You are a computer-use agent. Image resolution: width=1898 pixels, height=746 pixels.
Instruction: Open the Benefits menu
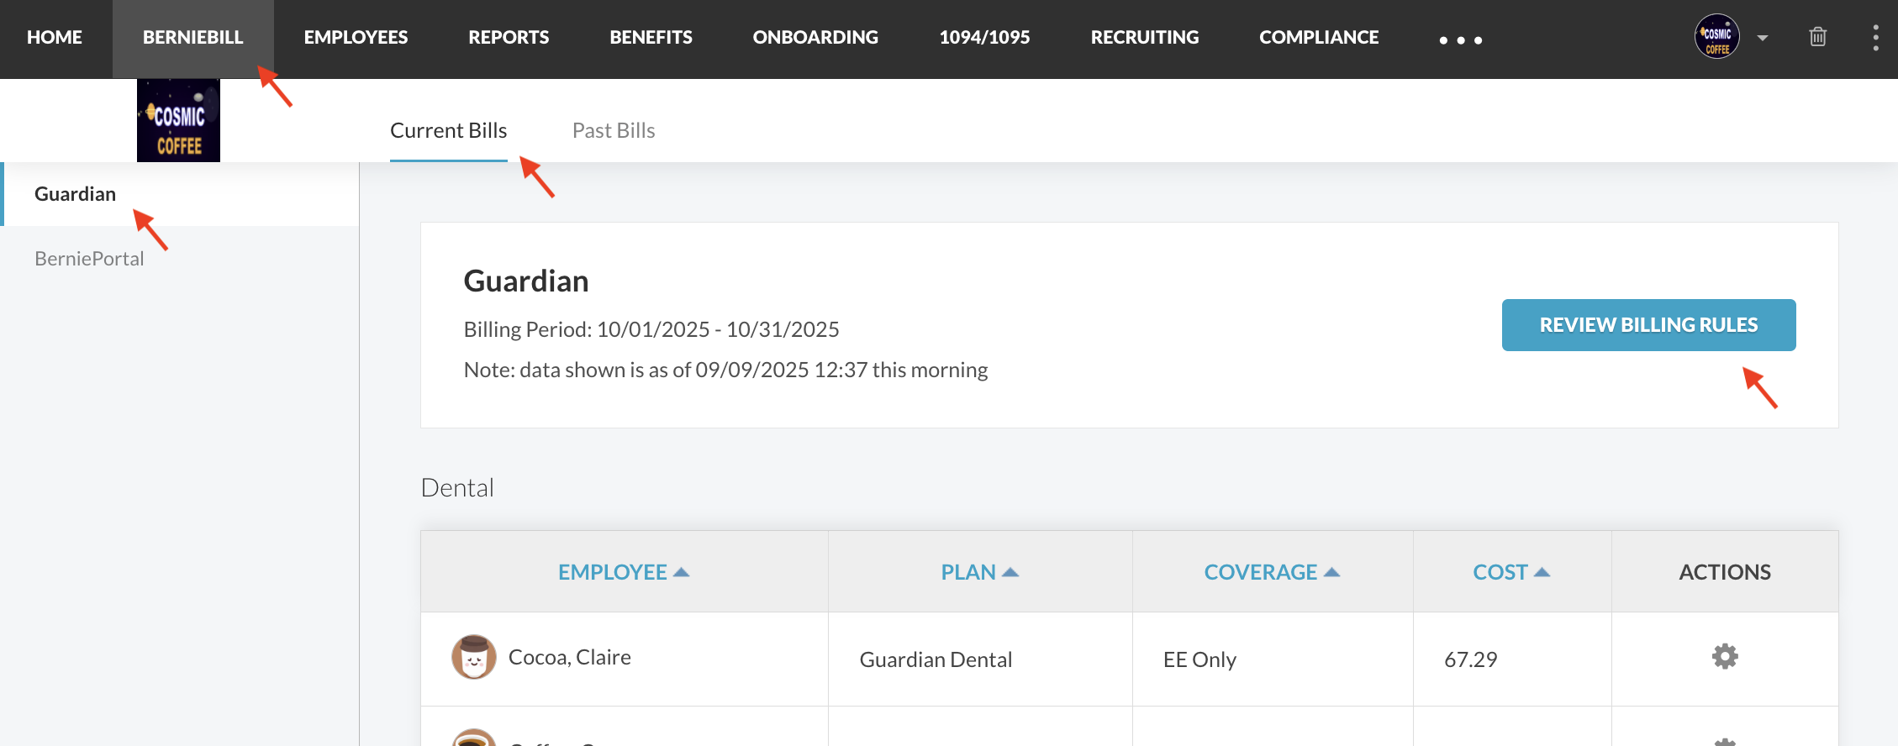point(651,37)
